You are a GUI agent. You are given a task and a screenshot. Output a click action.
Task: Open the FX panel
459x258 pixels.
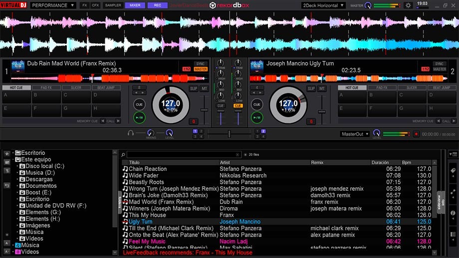pos(85,5)
